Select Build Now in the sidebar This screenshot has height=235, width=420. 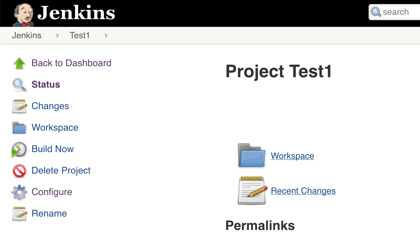point(52,149)
